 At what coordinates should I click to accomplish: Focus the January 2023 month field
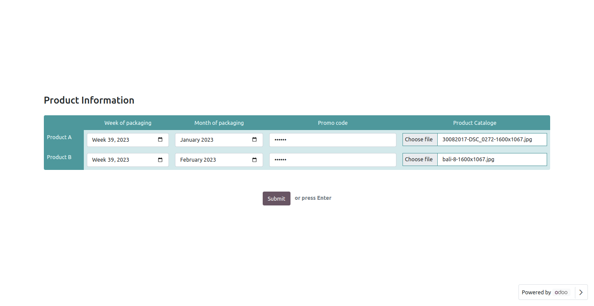click(219, 140)
